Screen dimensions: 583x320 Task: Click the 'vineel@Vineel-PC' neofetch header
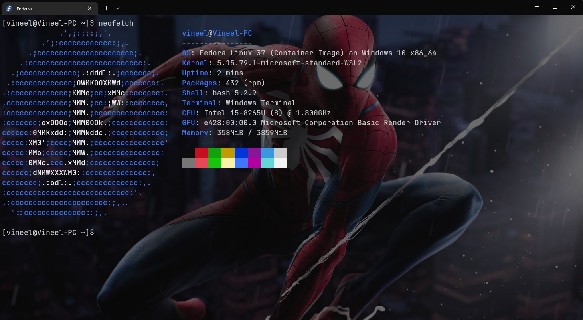(217, 33)
